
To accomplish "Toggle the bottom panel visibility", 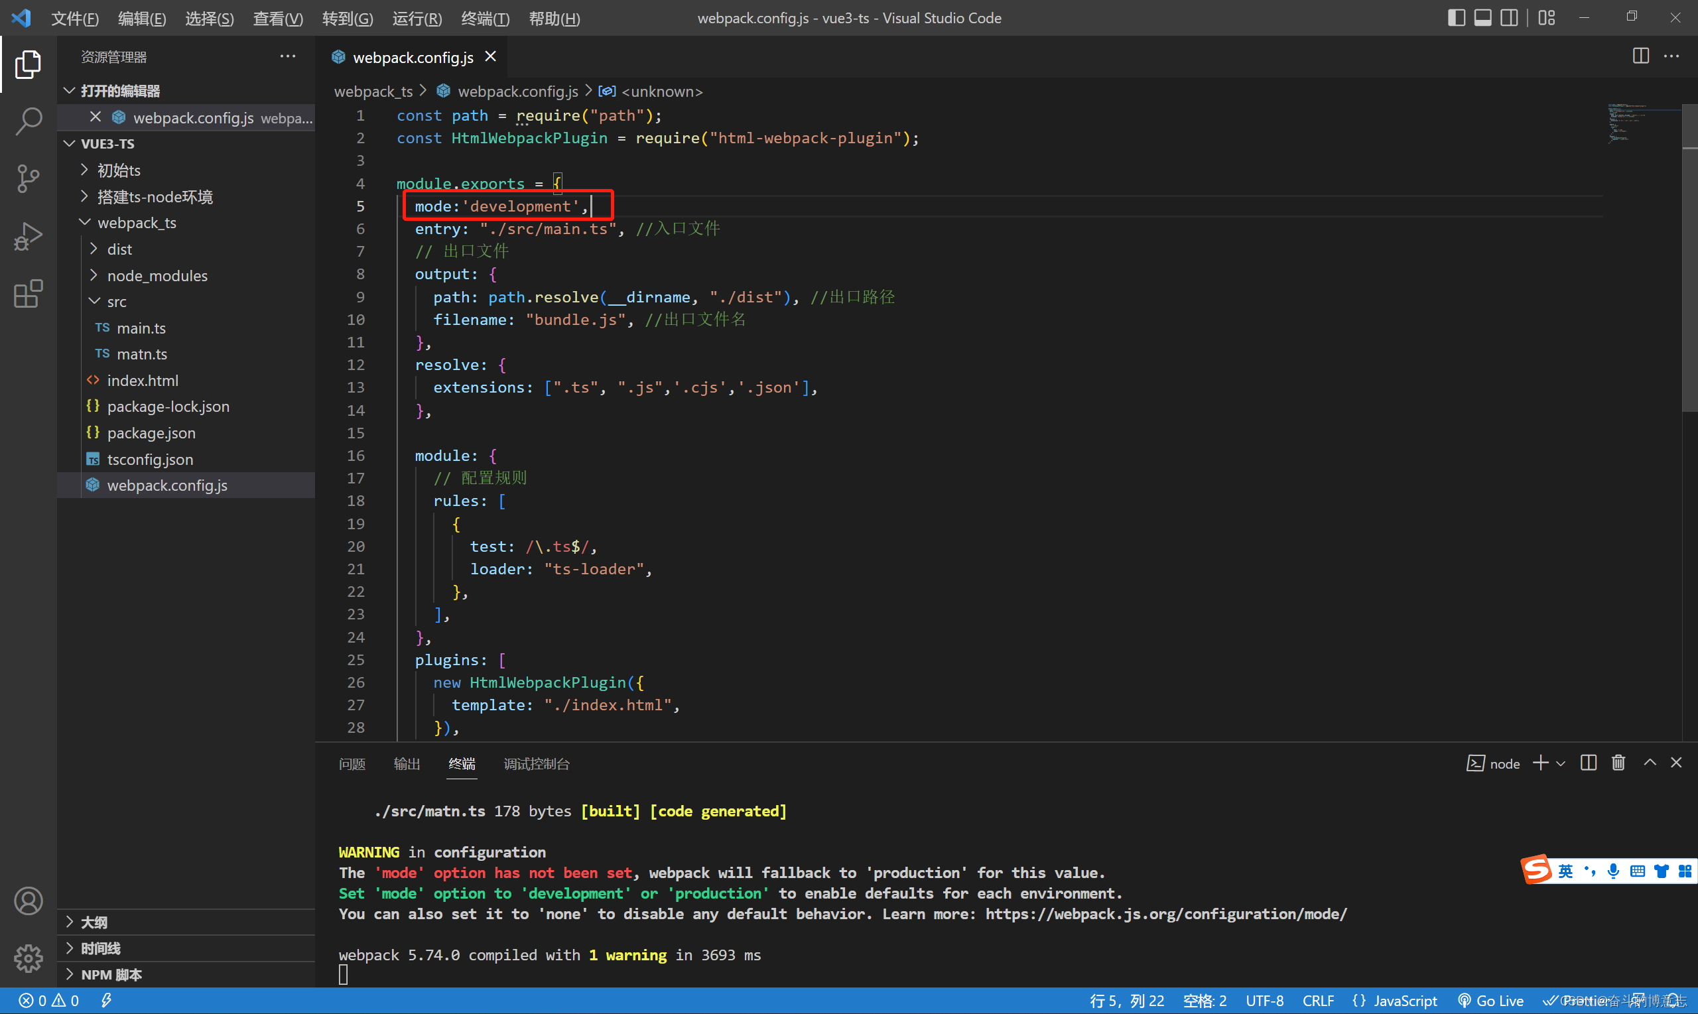I will click(x=1482, y=18).
